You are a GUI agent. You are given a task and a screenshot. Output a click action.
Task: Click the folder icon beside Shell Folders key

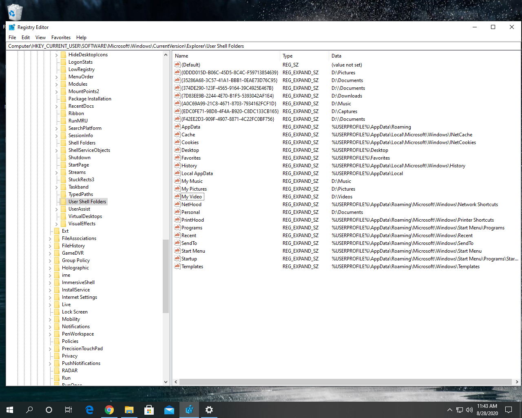point(64,143)
